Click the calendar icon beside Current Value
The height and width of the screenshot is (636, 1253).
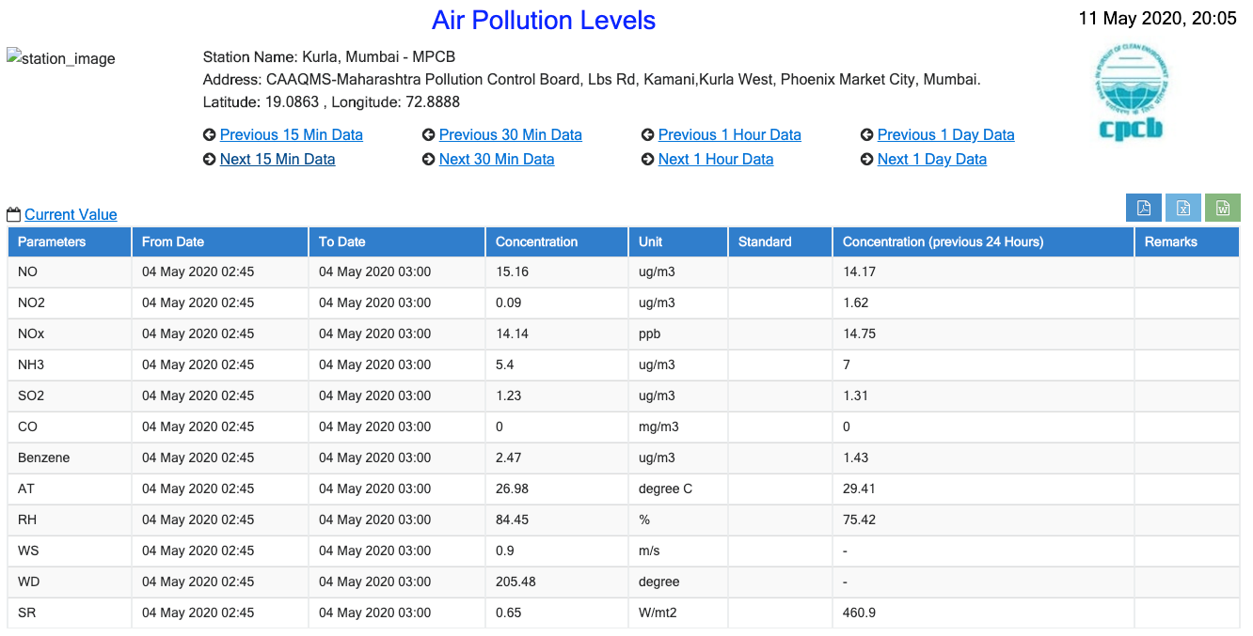pos(13,215)
